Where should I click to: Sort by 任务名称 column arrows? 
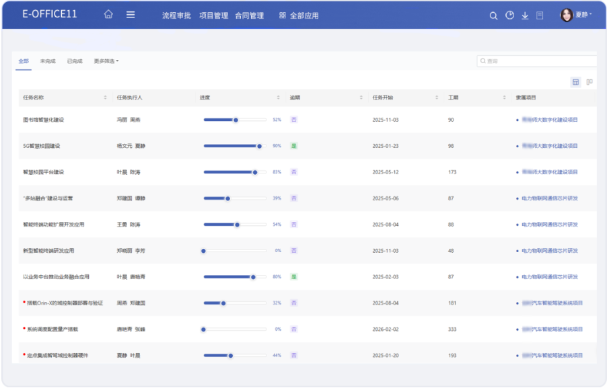pyautogui.click(x=105, y=97)
